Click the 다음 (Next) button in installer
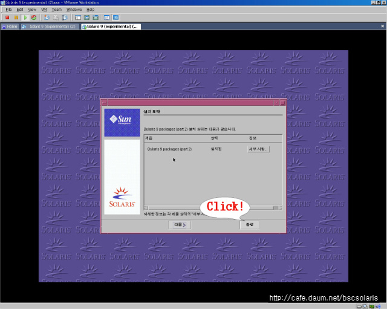Viewport: 387px width, 309px height. 180,225
